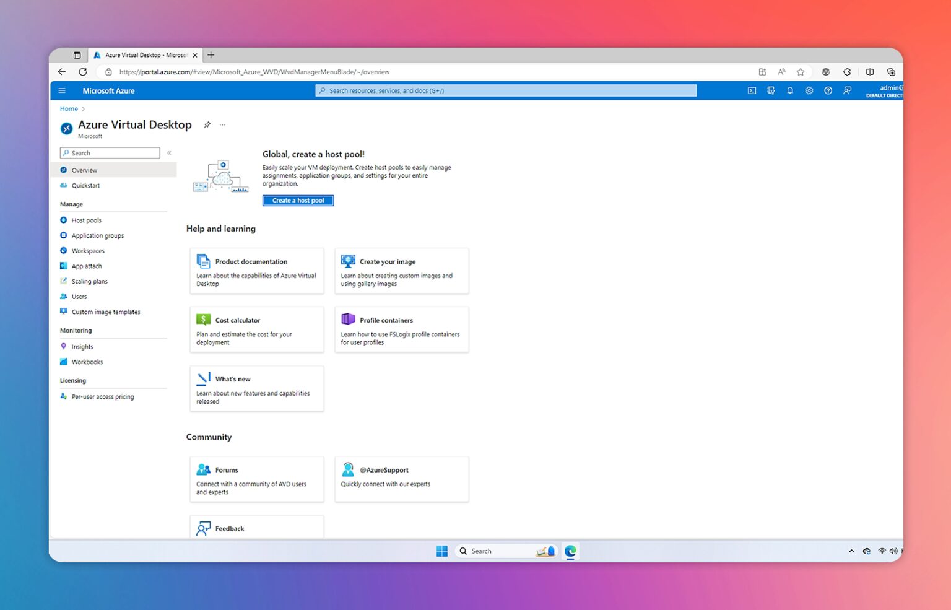Launch Azure Cloud Shell
This screenshot has width=951, height=610.
[x=752, y=90]
